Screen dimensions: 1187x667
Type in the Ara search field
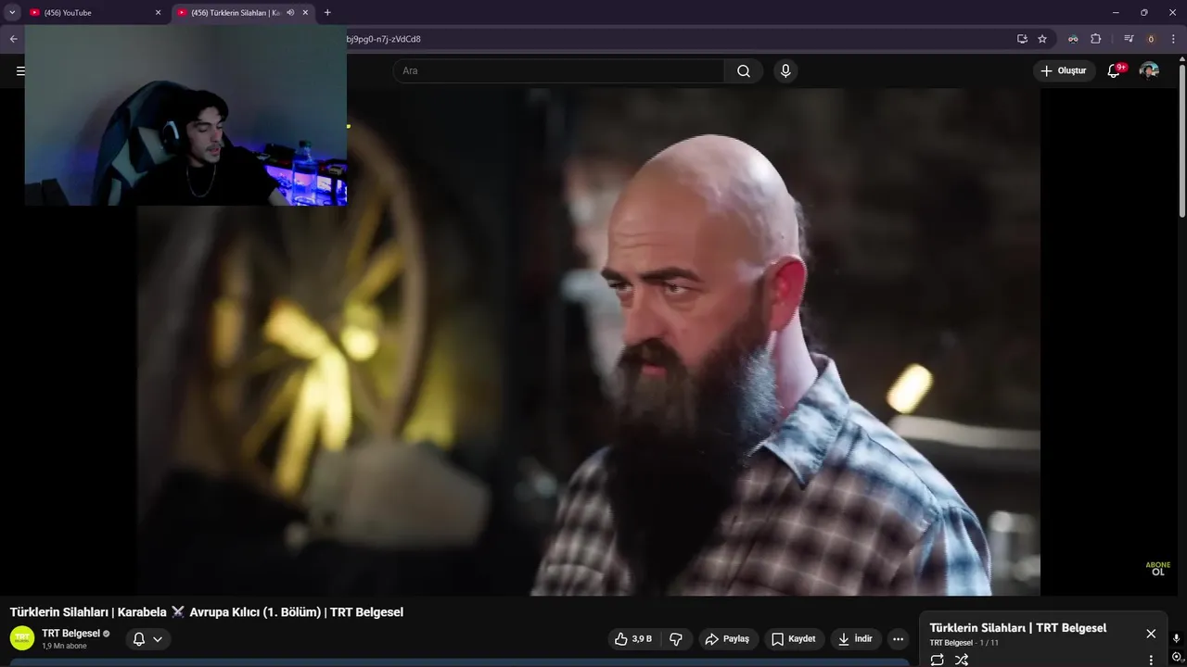coord(559,71)
